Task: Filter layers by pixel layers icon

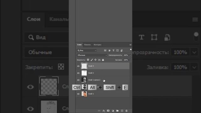Action: pos(105,50)
